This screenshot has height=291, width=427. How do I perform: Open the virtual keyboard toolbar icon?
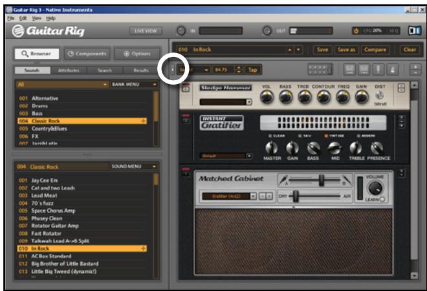tap(320, 69)
